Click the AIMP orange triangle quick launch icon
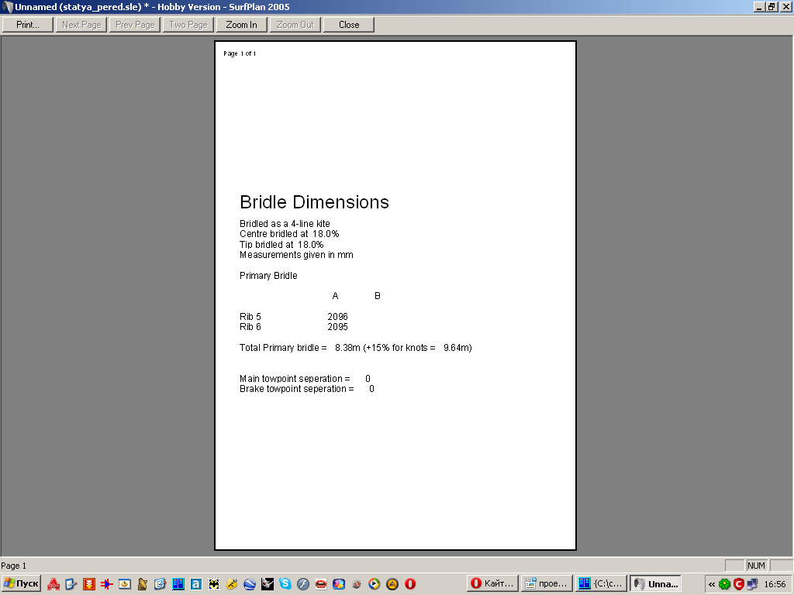 [392, 584]
